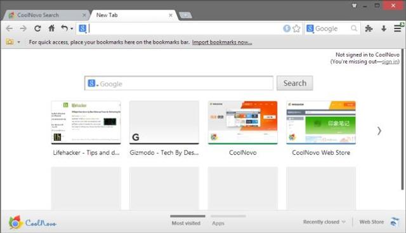Click the Google search field on page
Viewport: 406px width, 233px height.
pos(179,83)
